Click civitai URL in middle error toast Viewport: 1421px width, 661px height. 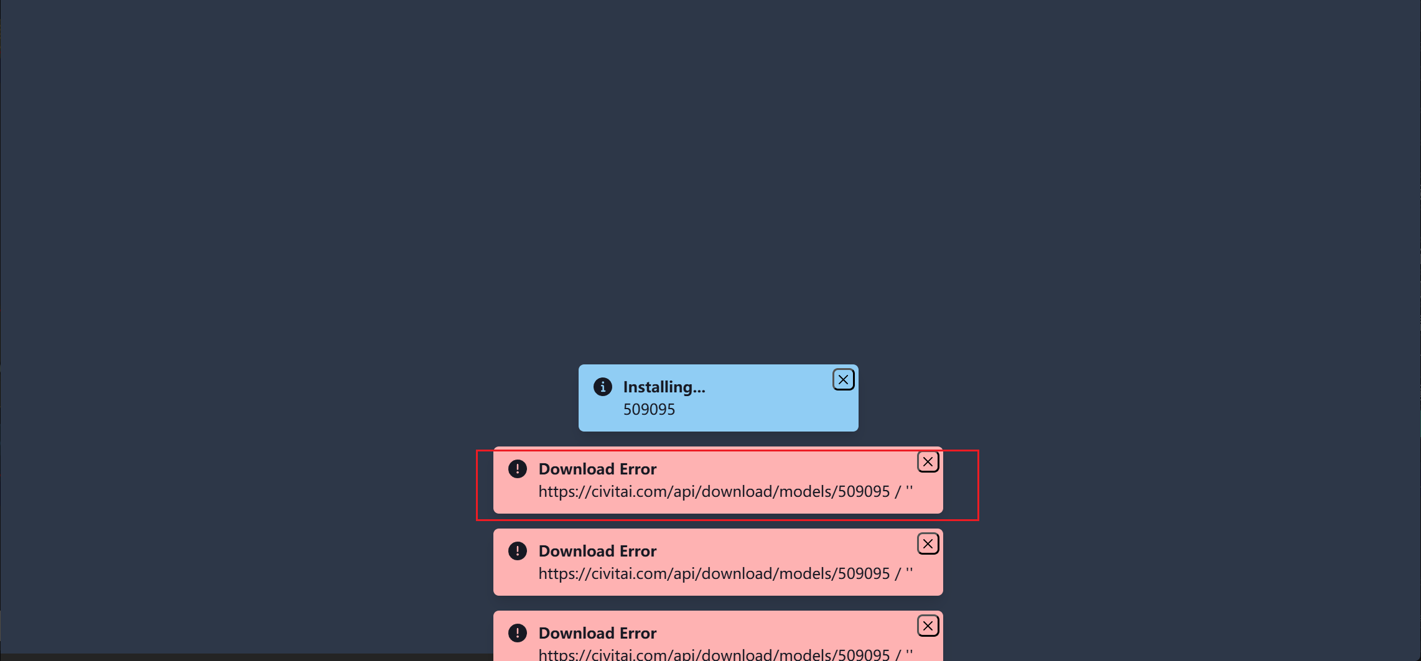[714, 573]
